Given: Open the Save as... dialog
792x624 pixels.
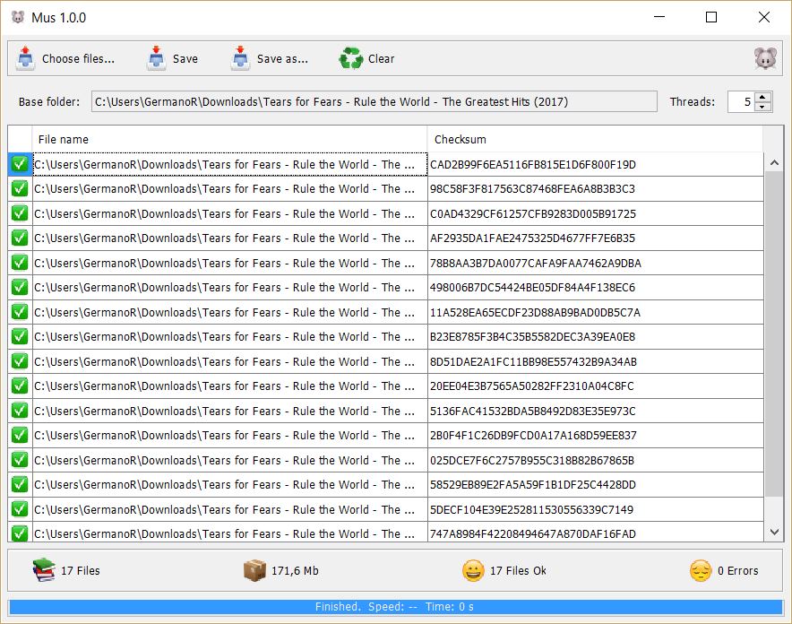Looking at the screenshot, I should coord(269,58).
